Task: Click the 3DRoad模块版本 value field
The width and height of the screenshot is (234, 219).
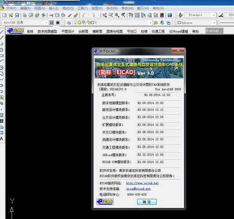Action: click(159, 155)
